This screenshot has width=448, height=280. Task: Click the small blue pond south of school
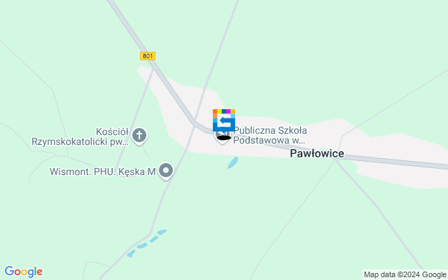(x=232, y=162)
